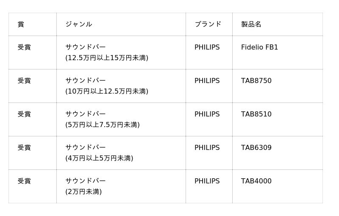
Task: Select the TAB8750 product cell
Action: point(256,81)
